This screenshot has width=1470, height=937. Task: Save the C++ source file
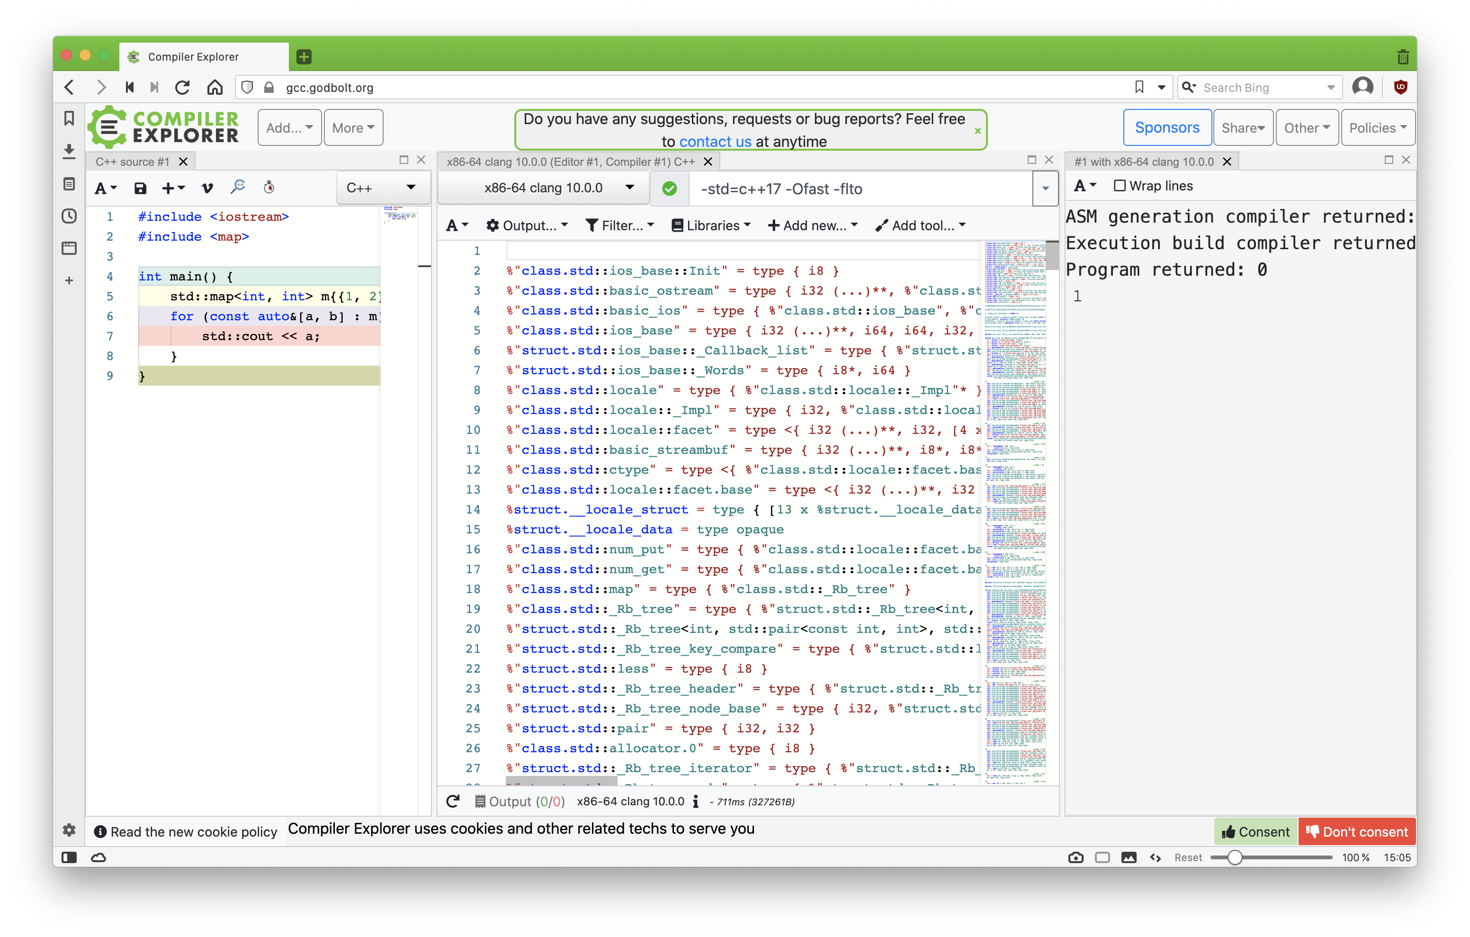[x=140, y=188]
